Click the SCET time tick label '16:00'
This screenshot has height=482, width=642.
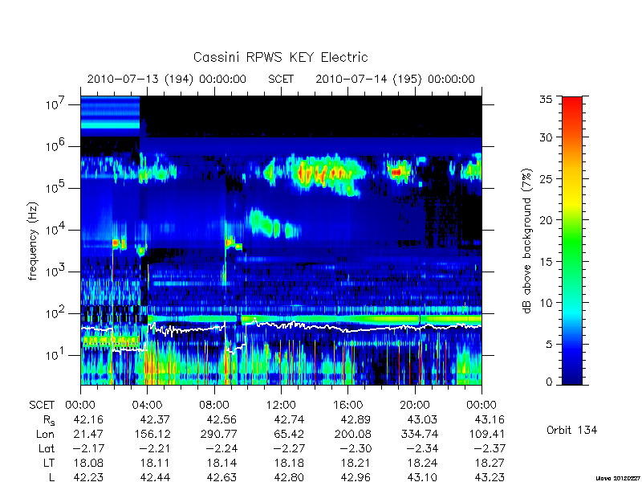(x=348, y=406)
